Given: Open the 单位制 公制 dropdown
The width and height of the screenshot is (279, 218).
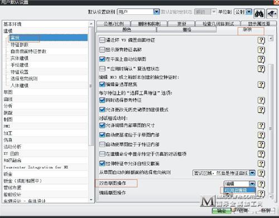Looking at the screenshot, I should coord(249,12).
